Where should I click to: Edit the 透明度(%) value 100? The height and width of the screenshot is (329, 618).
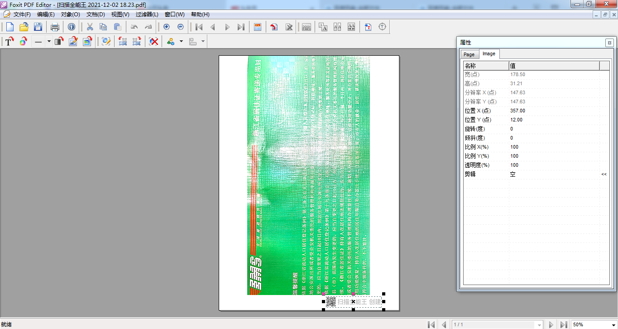(554, 165)
